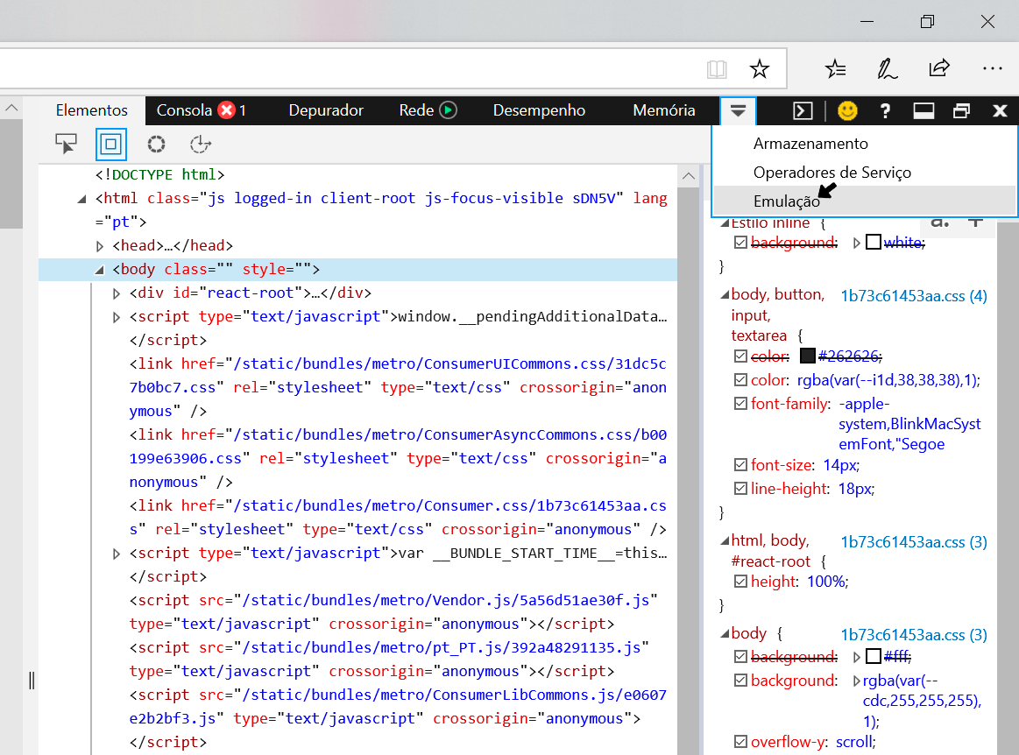Click the dark #262626 color swatch

pyautogui.click(x=807, y=356)
